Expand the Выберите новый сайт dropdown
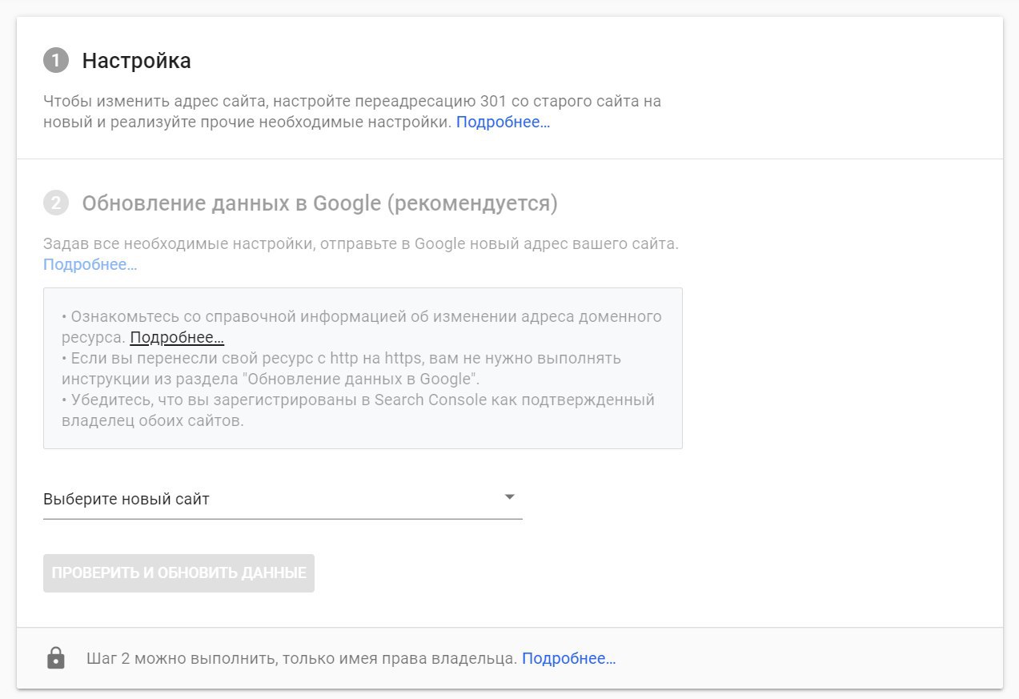This screenshot has width=1019, height=699. (x=283, y=499)
